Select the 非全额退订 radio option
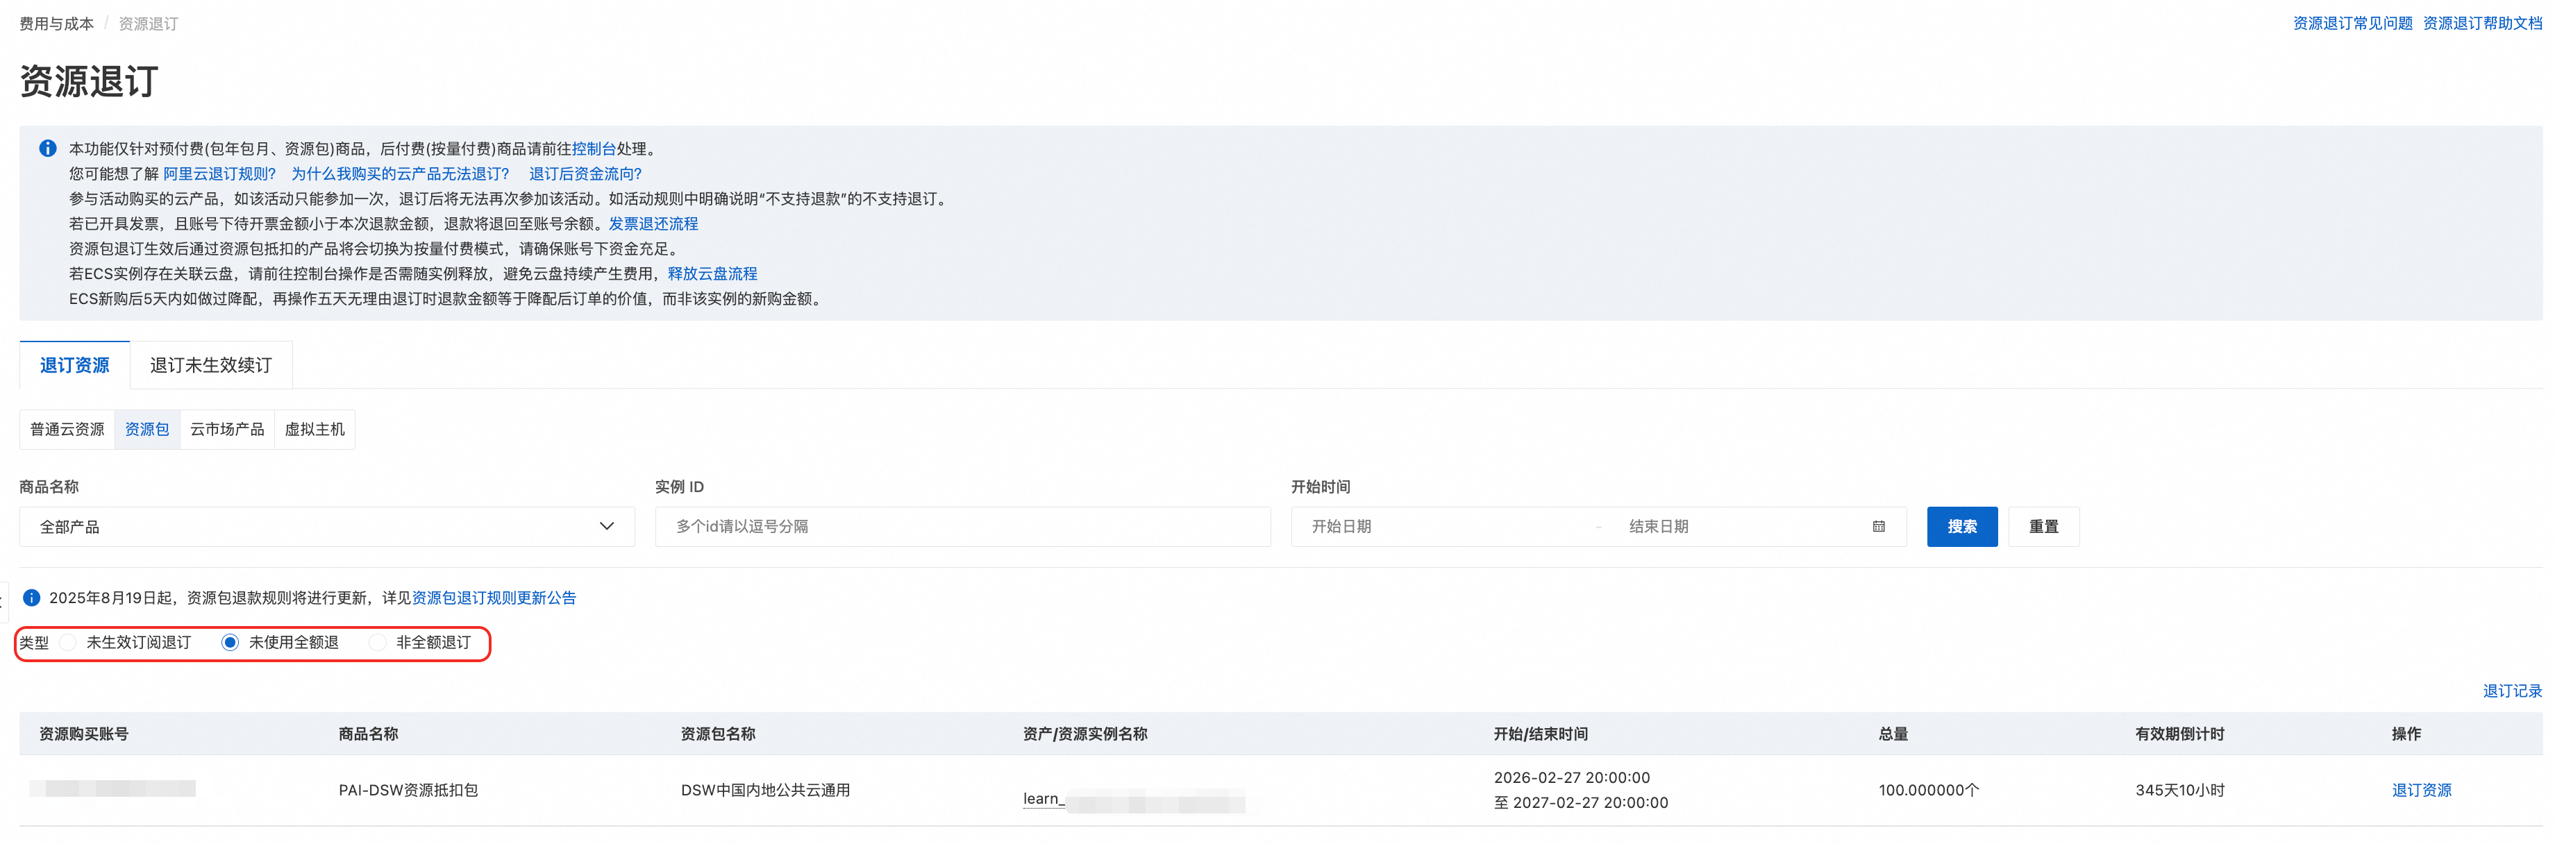The image size is (2555, 844). (x=378, y=643)
